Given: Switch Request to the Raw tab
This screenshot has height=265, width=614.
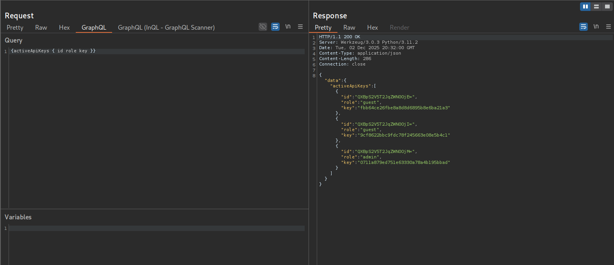Looking at the screenshot, I should [x=41, y=27].
